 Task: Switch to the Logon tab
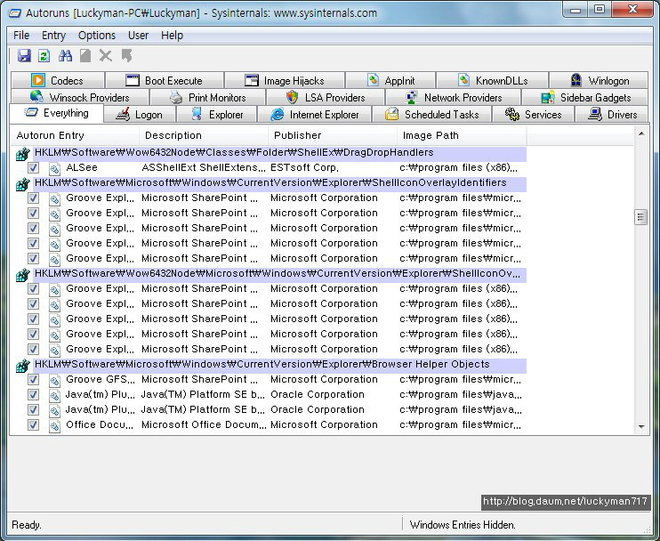140,115
